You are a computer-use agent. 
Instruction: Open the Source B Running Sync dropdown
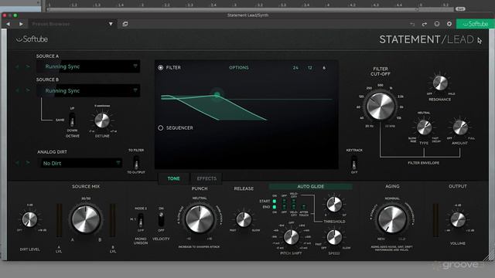[88, 90]
